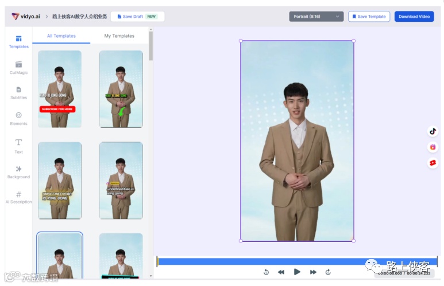Select the template with green arrow
The height and width of the screenshot is (286, 444).
pos(121,89)
